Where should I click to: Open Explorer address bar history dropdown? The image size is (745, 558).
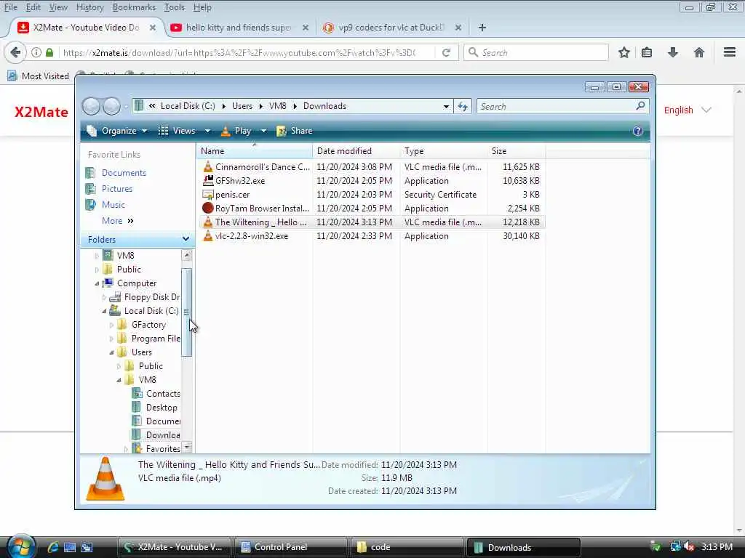pos(446,106)
